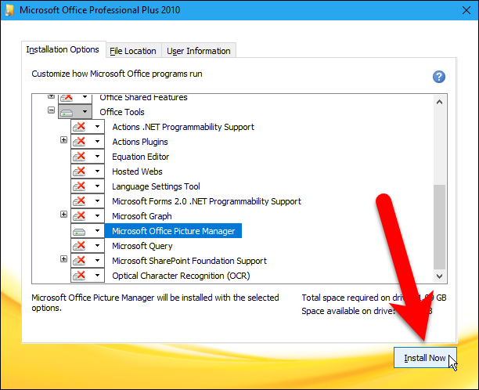Click the red X icon for Optical Character Recognition

[x=79, y=276]
